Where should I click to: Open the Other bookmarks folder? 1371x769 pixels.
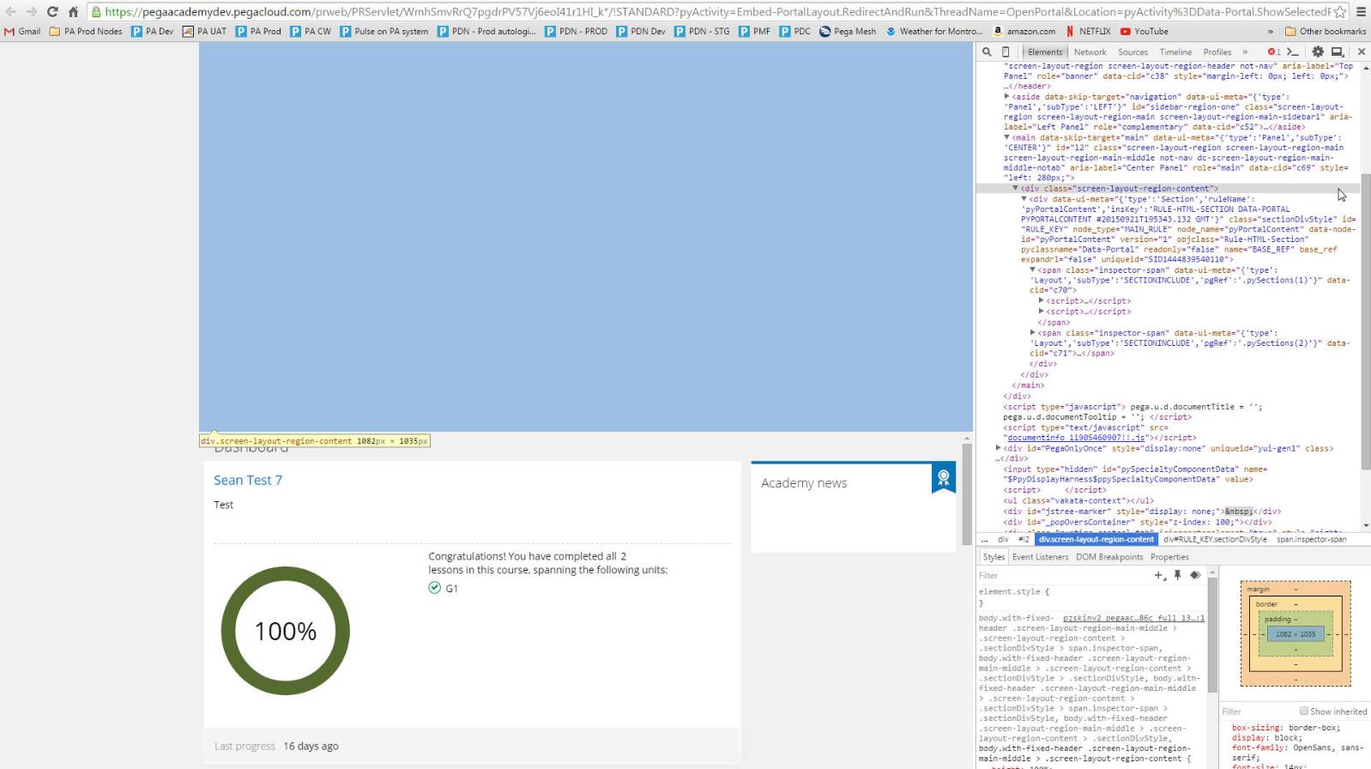tap(1326, 31)
